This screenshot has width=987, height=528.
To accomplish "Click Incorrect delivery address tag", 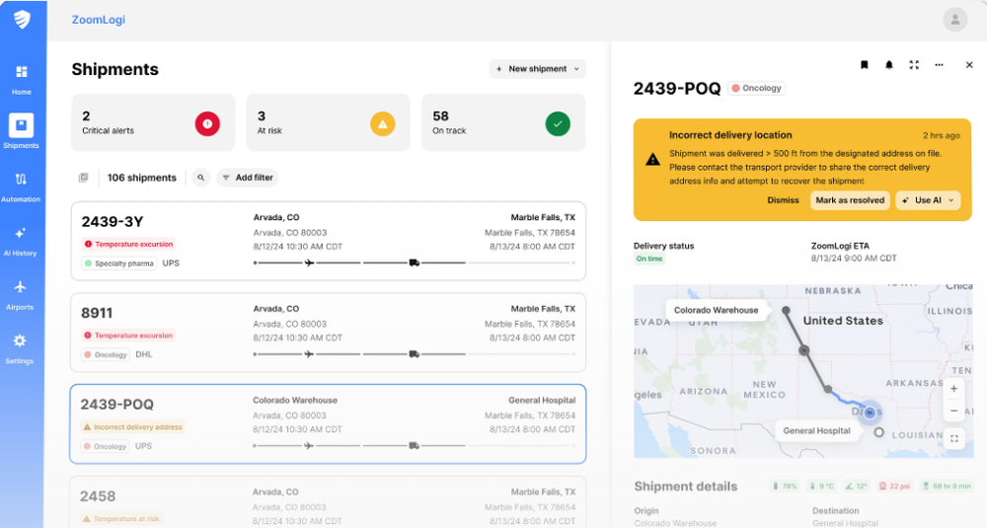I will pyautogui.click(x=133, y=426).
